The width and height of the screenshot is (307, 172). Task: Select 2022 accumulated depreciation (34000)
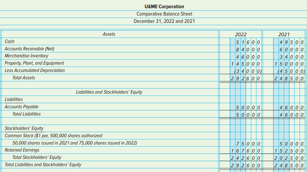248,71
